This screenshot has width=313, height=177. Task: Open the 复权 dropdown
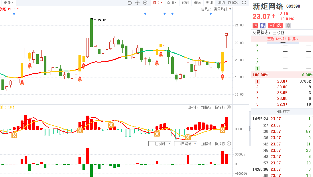click(158, 3)
